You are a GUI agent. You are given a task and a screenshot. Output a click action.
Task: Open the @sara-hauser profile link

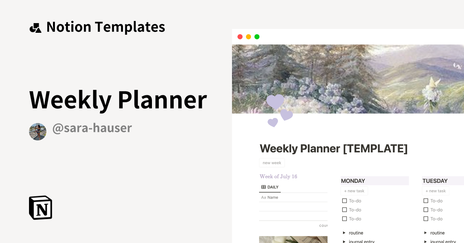pos(92,128)
